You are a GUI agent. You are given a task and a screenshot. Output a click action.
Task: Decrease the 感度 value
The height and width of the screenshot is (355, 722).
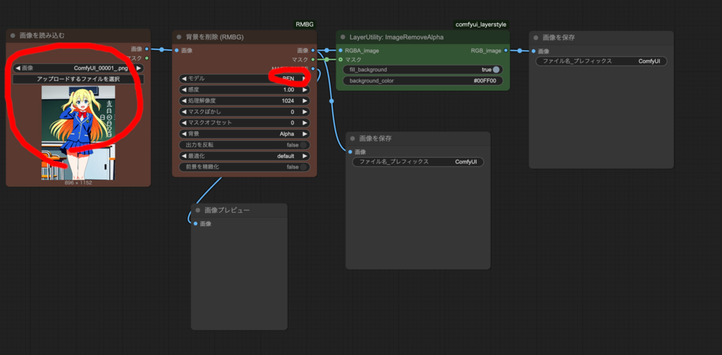click(184, 89)
